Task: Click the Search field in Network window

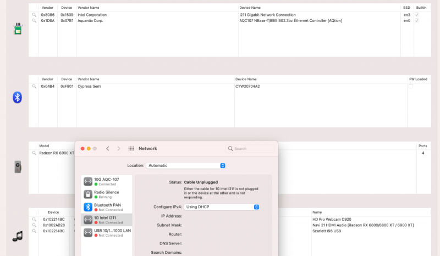Action: [x=250, y=149]
